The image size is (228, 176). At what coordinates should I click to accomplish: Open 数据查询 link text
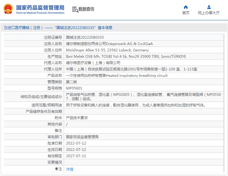86,9
